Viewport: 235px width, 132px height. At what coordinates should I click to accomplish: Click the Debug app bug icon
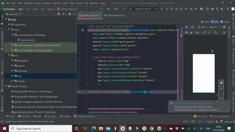(x=176, y=9)
